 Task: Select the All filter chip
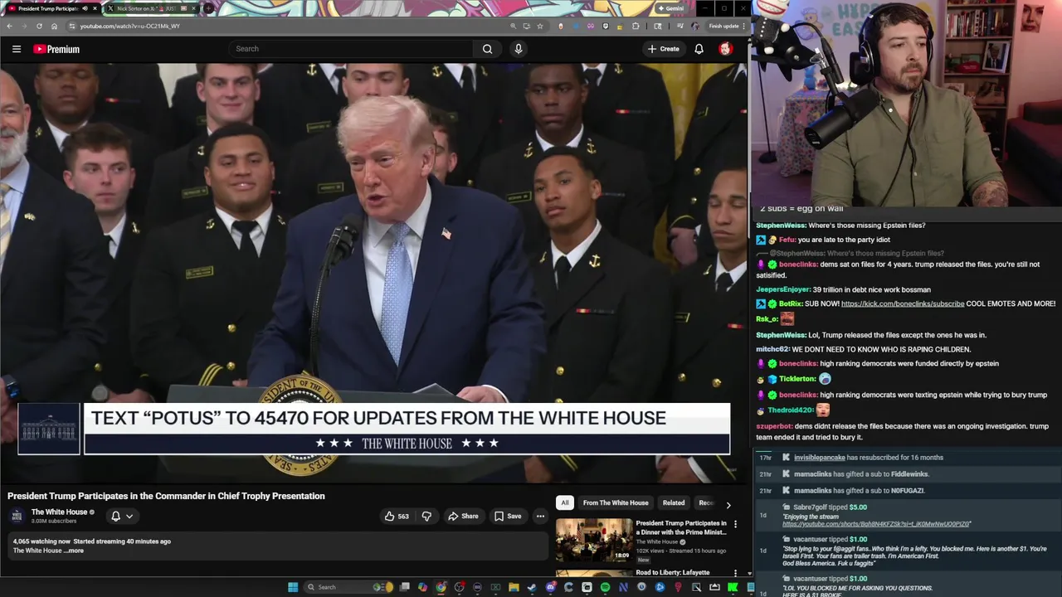(565, 502)
